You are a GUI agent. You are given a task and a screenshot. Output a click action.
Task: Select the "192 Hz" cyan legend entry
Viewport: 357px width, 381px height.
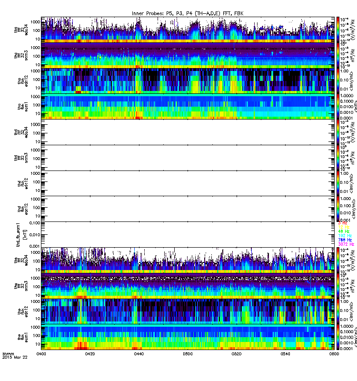pos(345,236)
